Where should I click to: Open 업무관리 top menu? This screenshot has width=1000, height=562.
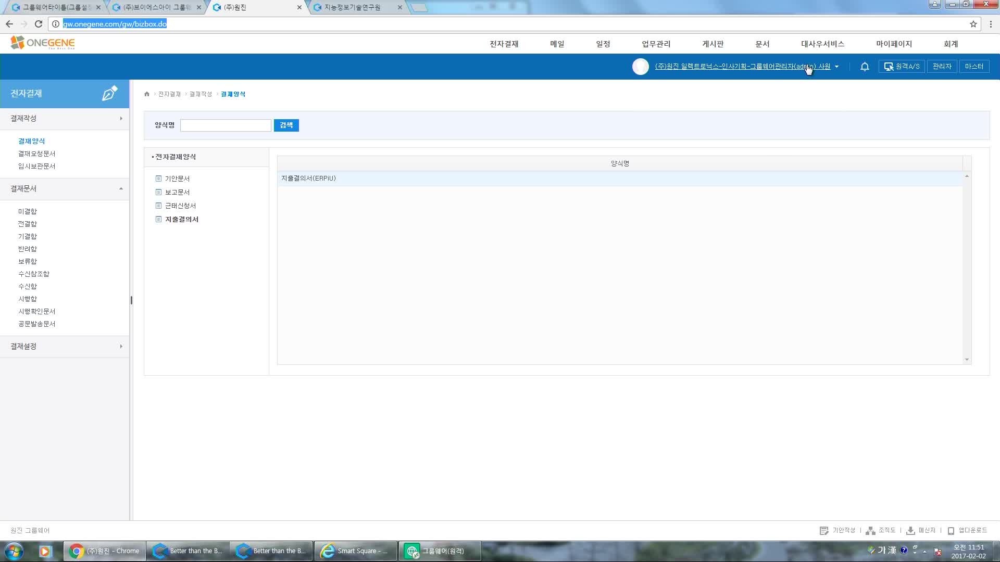656,44
